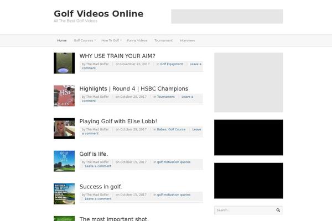This screenshot has width=332, height=221.
Task: Click the Golf is Life thumbnail image
Action: point(64,161)
